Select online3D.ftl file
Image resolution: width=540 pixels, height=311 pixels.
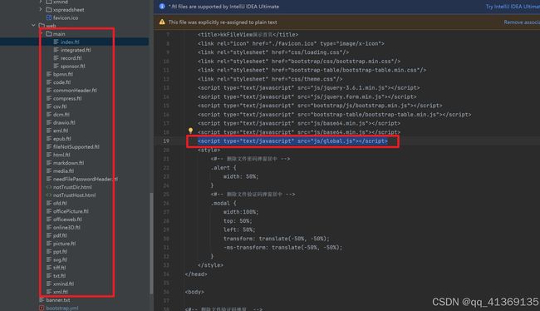66,227
